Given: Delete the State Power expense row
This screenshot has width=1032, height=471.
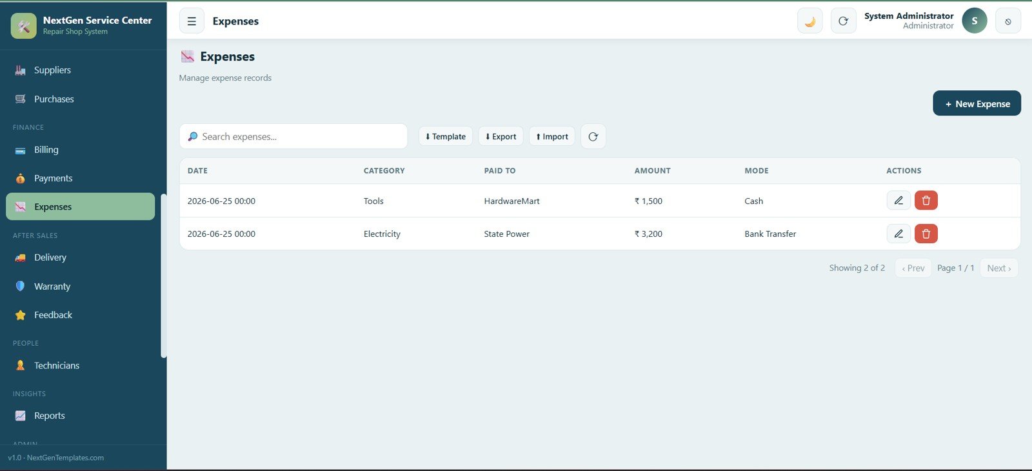Looking at the screenshot, I should click(926, 234).
